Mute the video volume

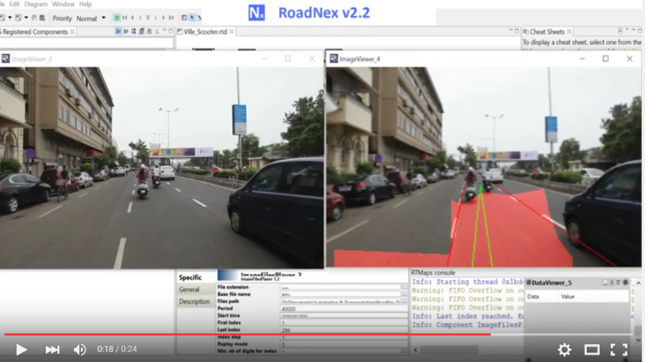(80, 350)
